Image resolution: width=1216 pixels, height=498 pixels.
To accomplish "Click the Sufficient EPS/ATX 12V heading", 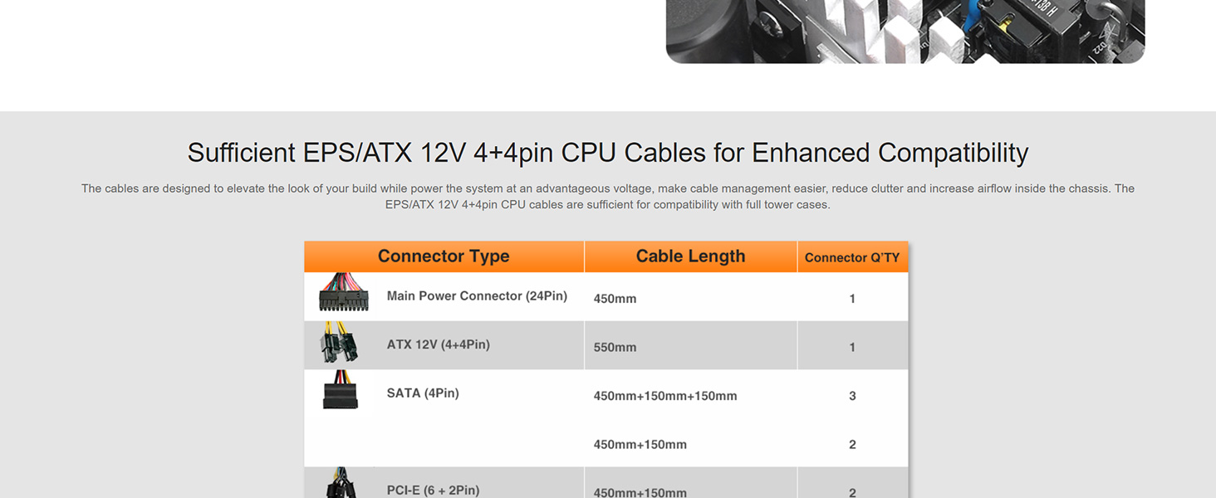I will tap(607, 153).
